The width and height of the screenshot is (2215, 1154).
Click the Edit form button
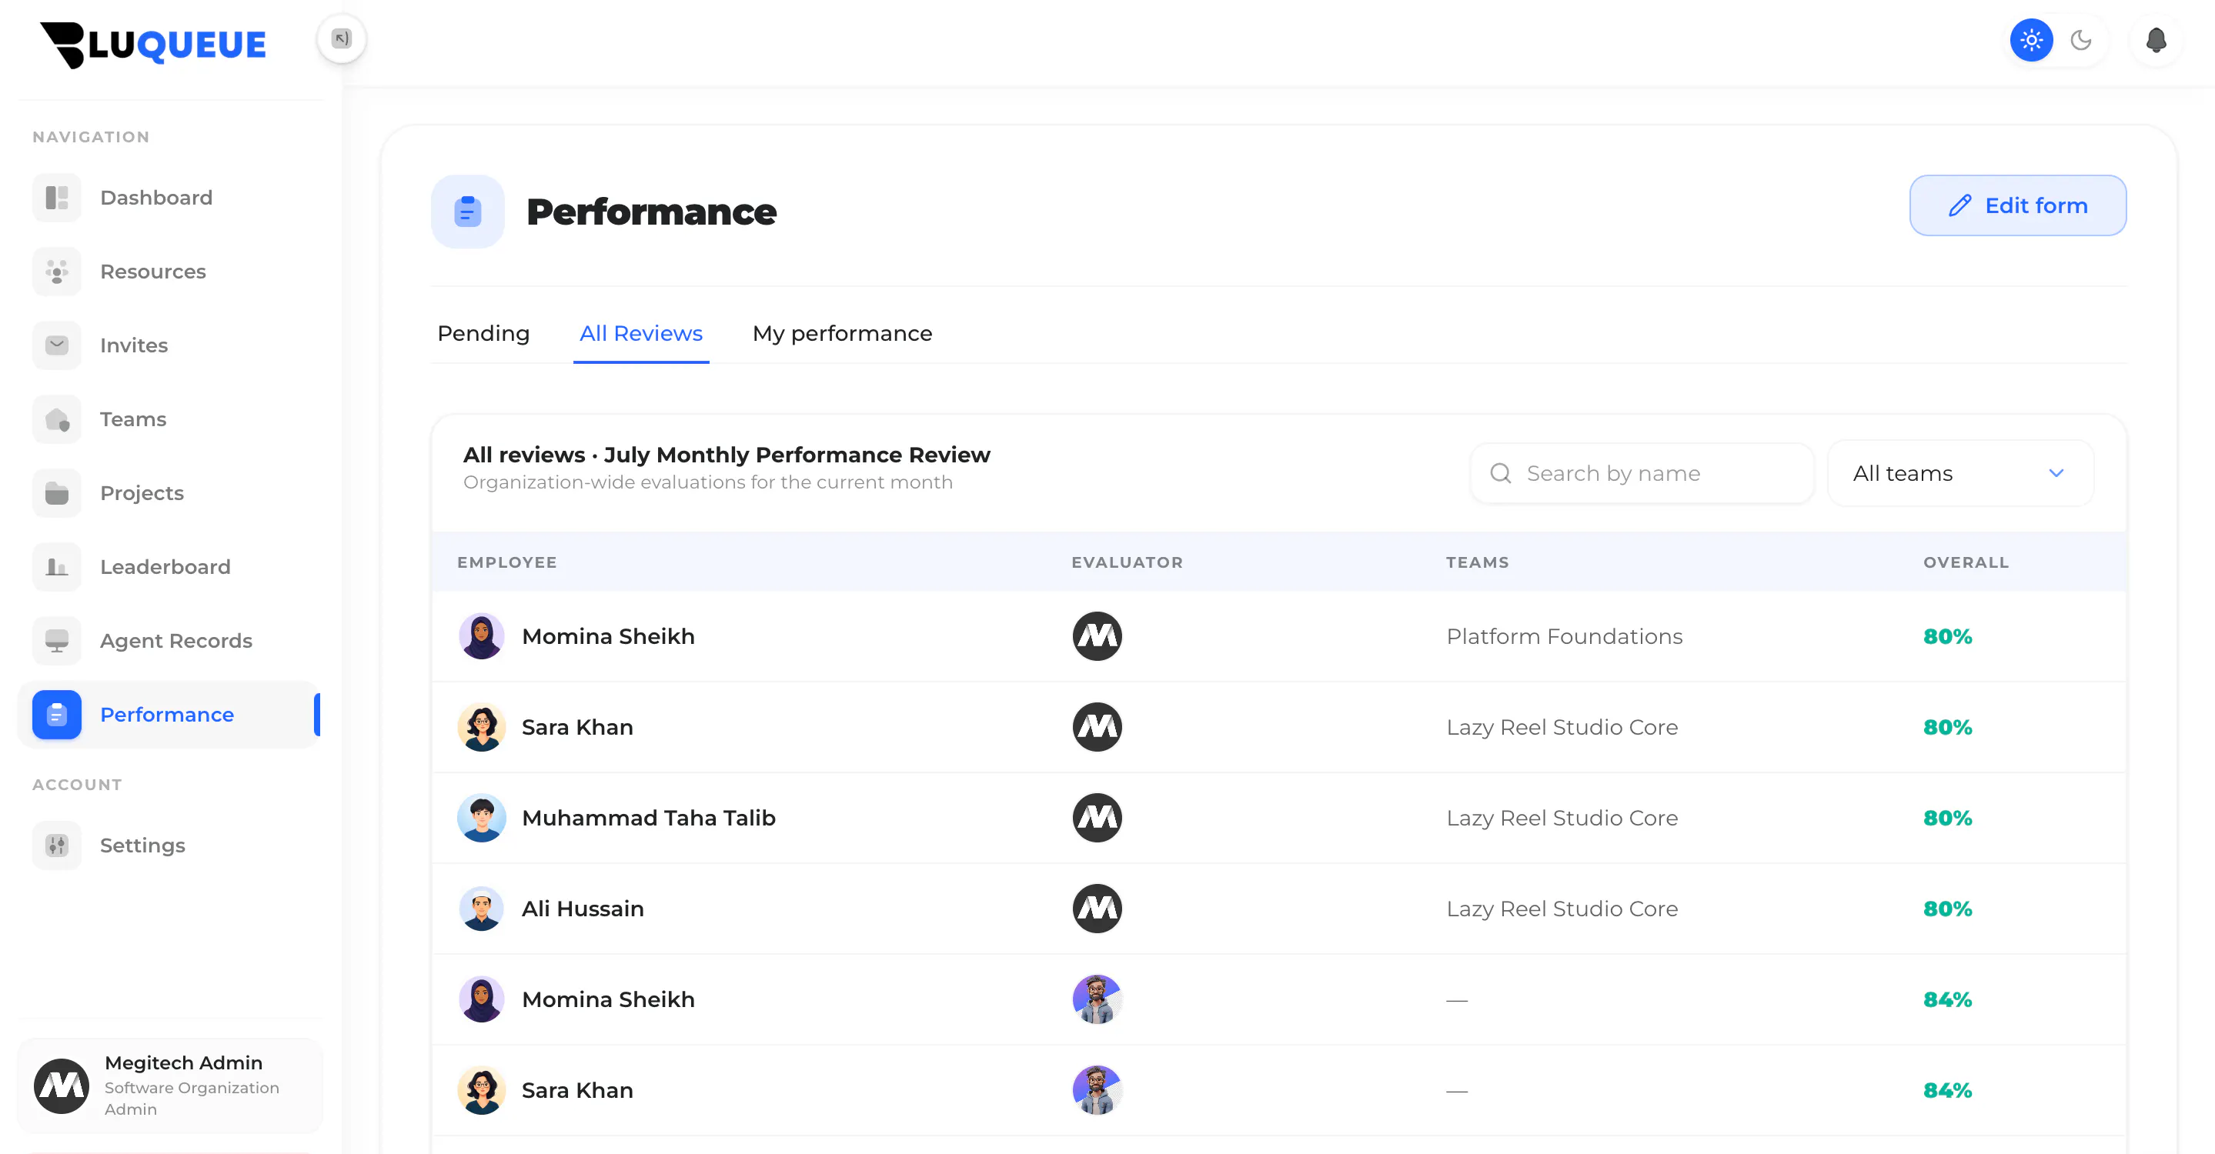2017,205
